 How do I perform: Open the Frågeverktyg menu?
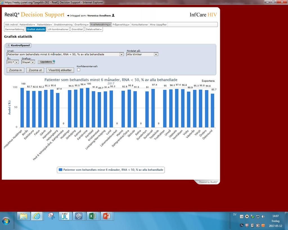click(x=121, y=25)
